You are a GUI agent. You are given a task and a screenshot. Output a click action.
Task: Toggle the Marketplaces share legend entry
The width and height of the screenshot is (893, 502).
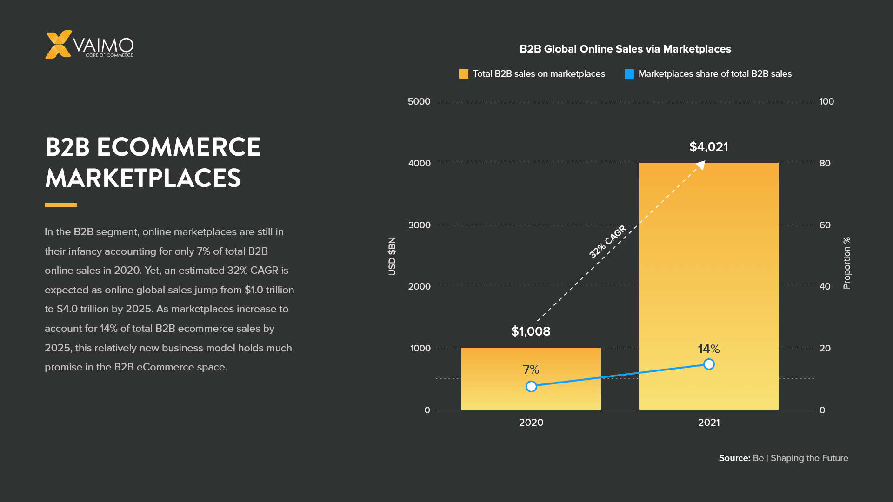click(x=715, y=73)
